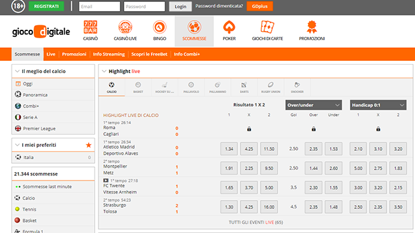Screen dimensions: 415x233
Task: Open the Info Combi+ nav tab
Action: (x=187, y=54)
